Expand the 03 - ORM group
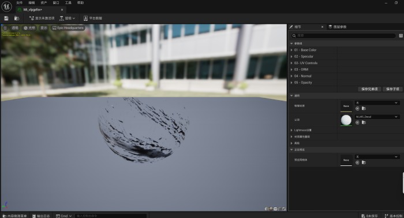This screenshot has width=404, height=218. coord(291,69)
